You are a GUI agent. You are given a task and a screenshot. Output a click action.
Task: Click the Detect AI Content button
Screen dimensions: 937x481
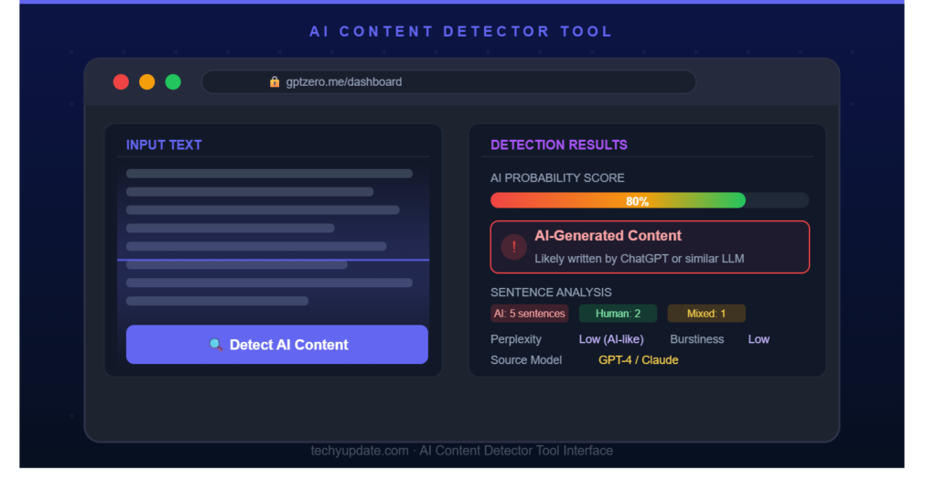coord(276,344)
